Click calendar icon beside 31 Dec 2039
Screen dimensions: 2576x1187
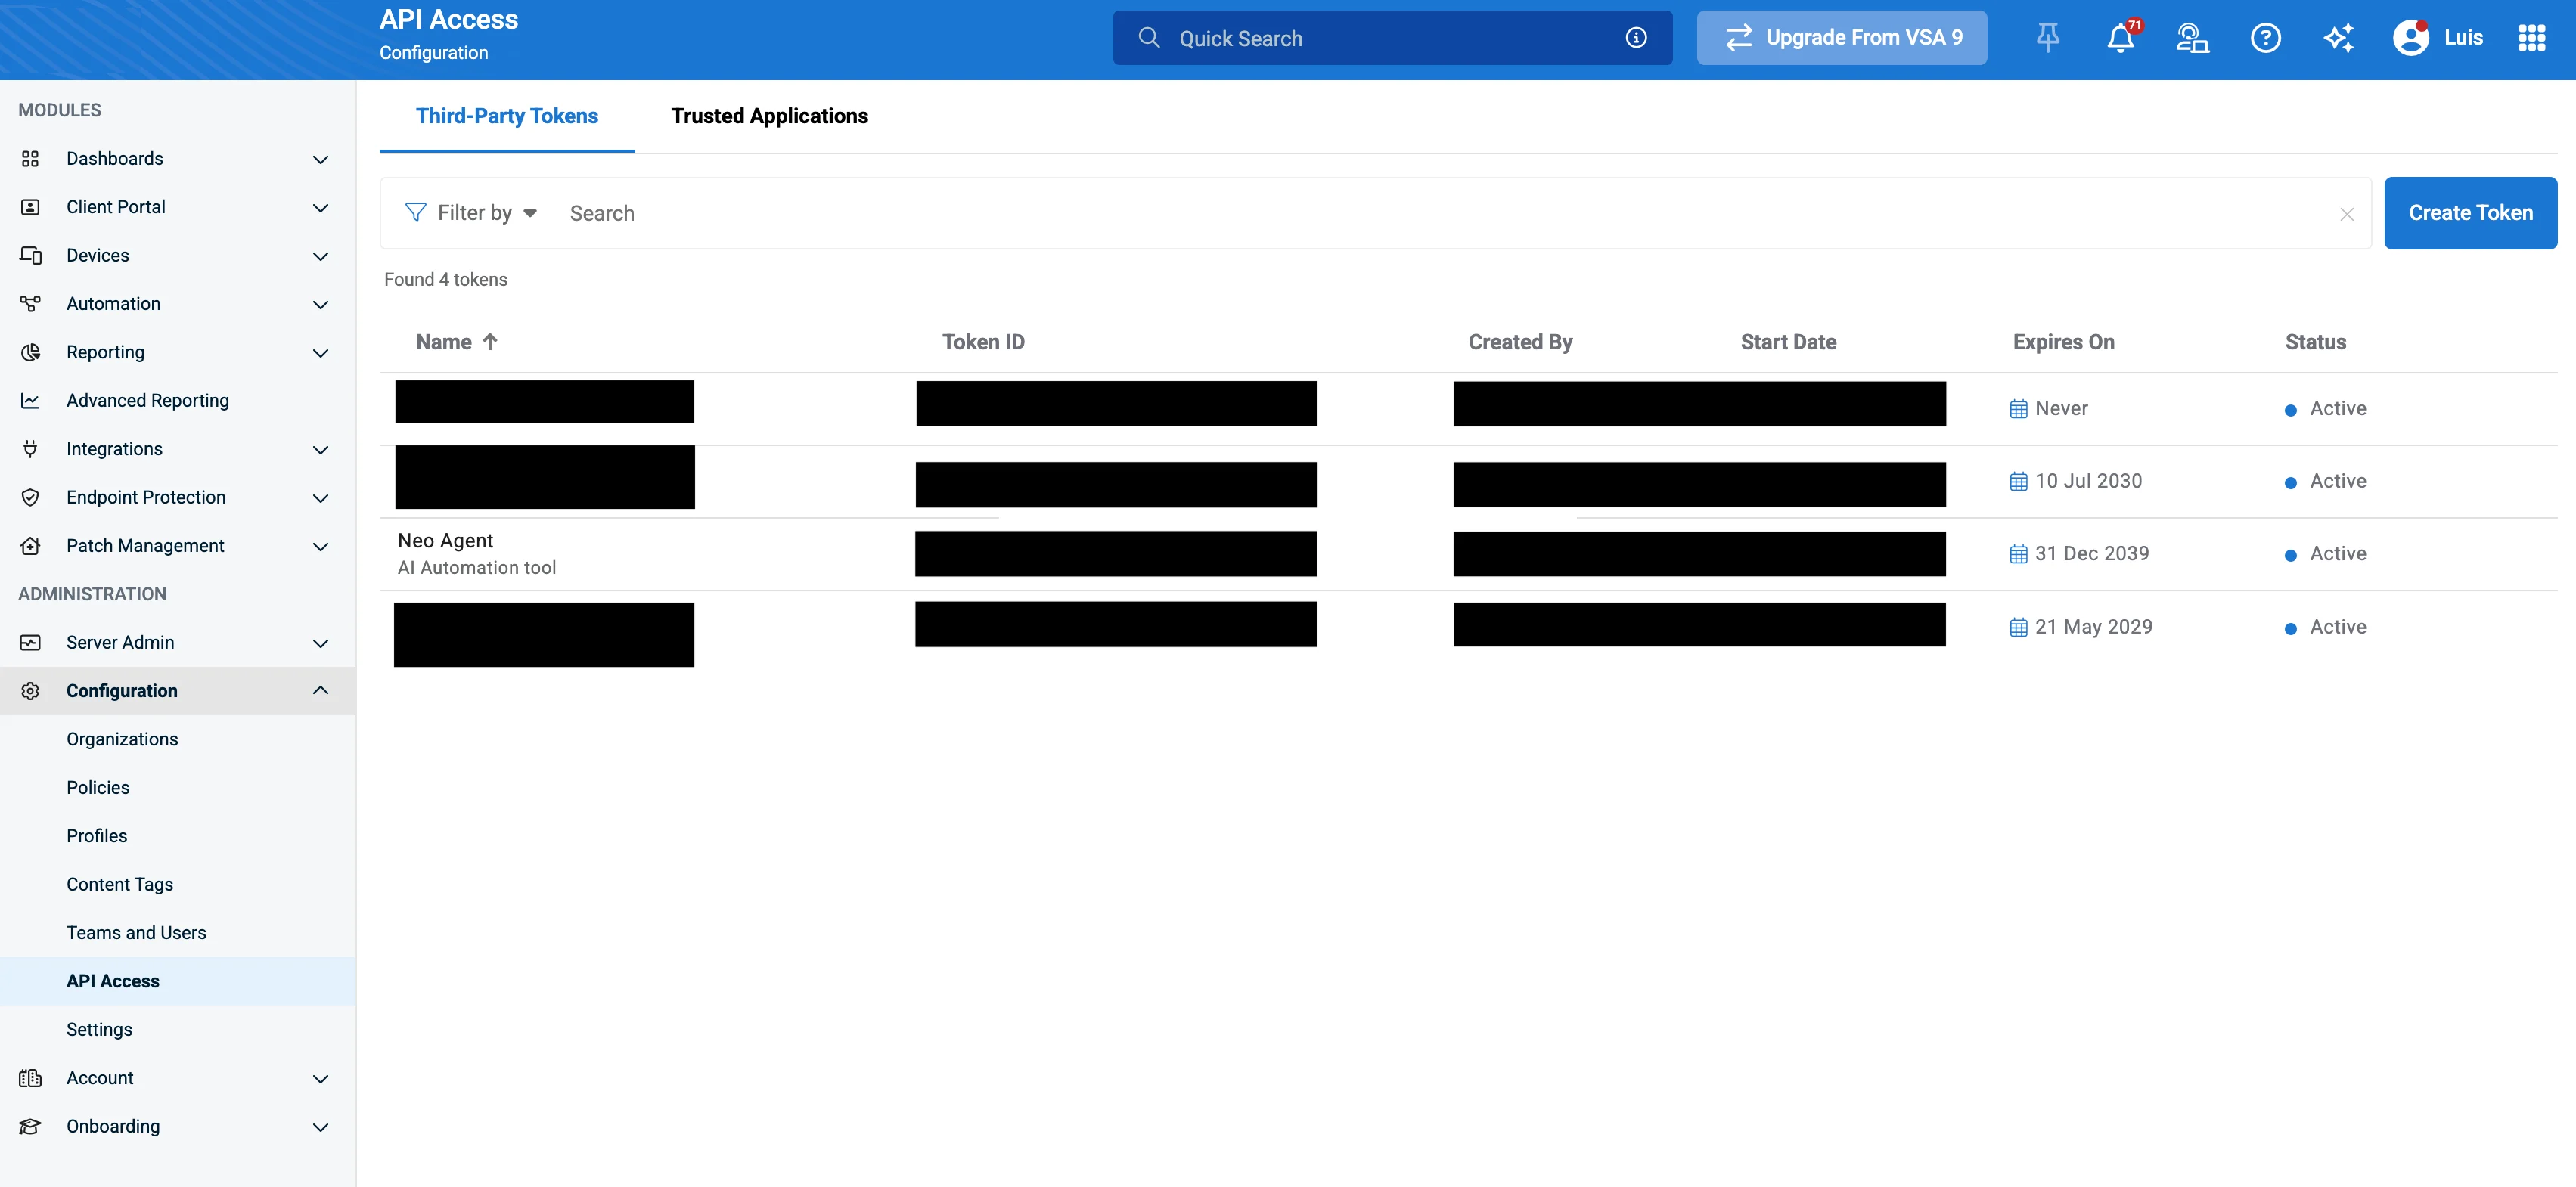(2018, 554)
